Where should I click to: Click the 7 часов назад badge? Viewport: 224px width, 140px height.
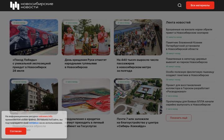click(x=20, y=82)
